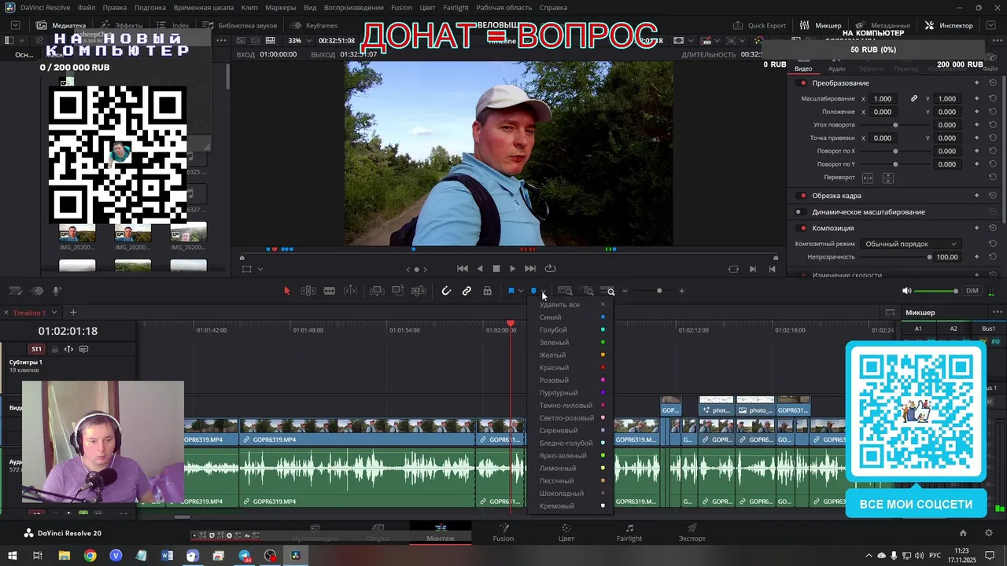1007x566 pixels.
Task: Switch to 'Аудио' inspector tab
Action: (x=837, y=68)
